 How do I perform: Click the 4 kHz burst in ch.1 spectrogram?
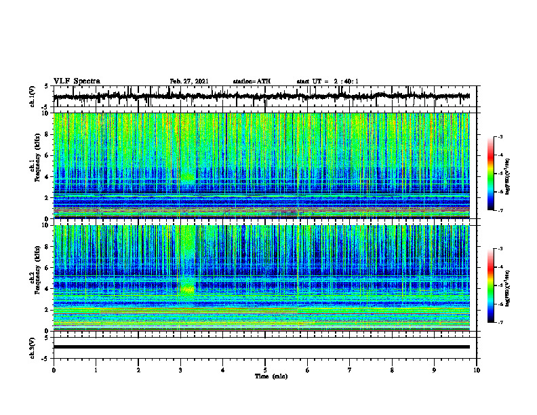pos(188,177)
